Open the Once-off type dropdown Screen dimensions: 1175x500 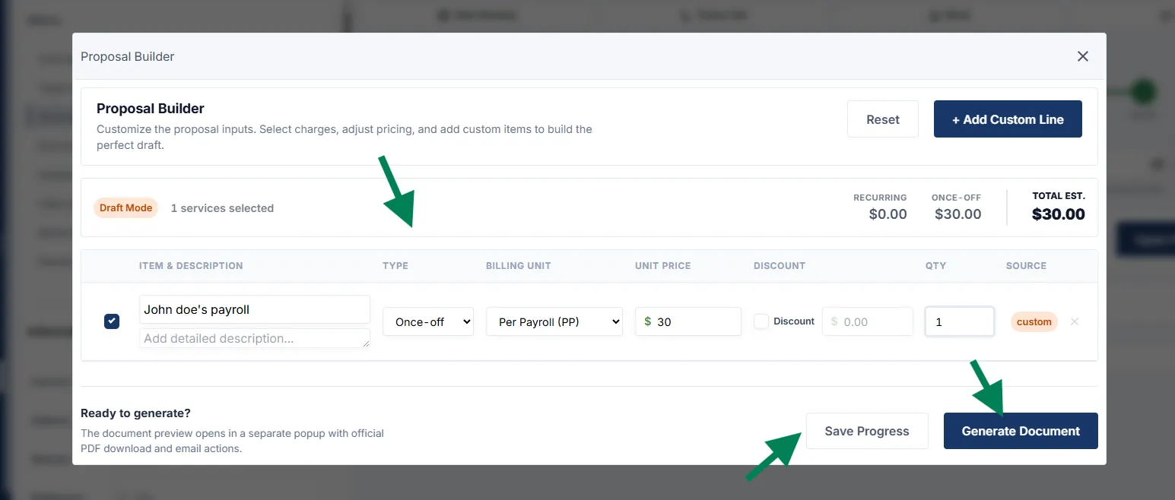pos(428,321)
